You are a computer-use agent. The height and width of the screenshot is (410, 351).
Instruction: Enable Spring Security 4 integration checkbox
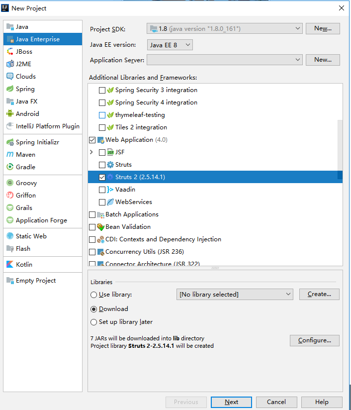[x=102, y=102]
